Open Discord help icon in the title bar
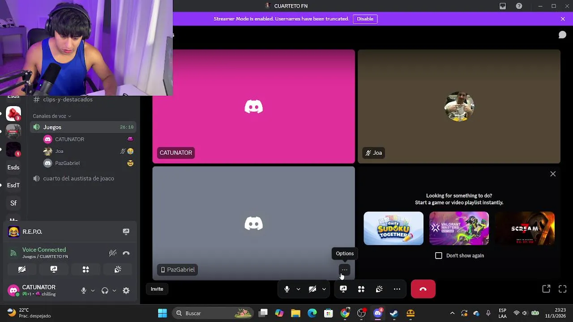 (x=519, y=6)
